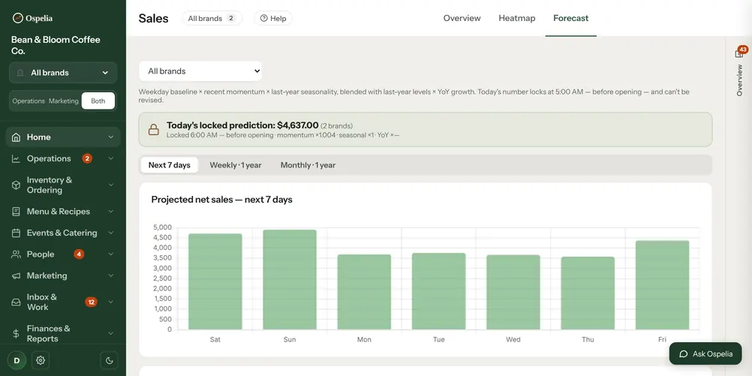Click the Menu & Recipes book icon
752x376 pixels.
click(16, 212)
